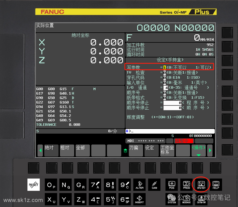This screenshot has height=207, width=238.
Task: Click the 循环时间 value 0H 0M 0S
Action: point(204,54)
